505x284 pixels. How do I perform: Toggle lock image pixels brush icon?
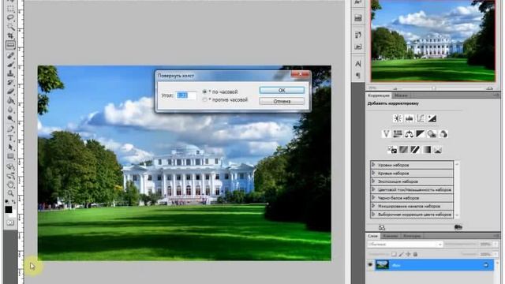402,254
